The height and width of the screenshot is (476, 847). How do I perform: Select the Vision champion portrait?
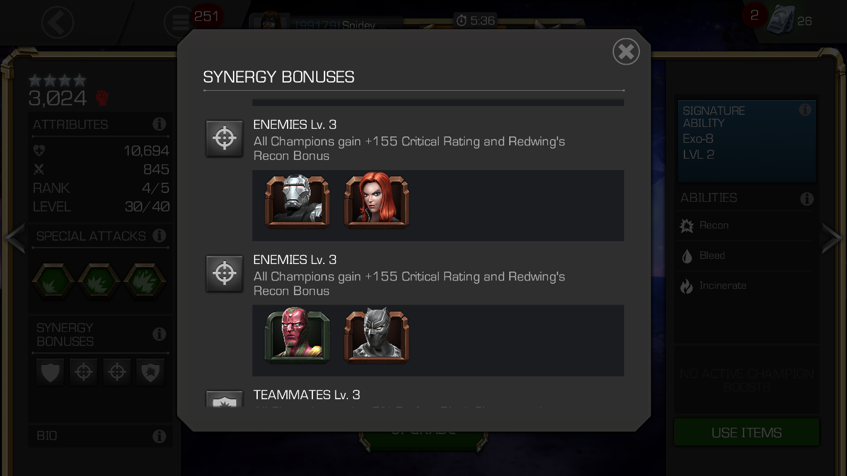(x=297, y=336)
